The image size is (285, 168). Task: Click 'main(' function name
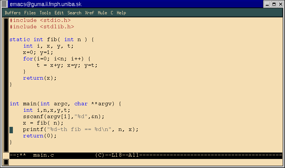[31, 104]
